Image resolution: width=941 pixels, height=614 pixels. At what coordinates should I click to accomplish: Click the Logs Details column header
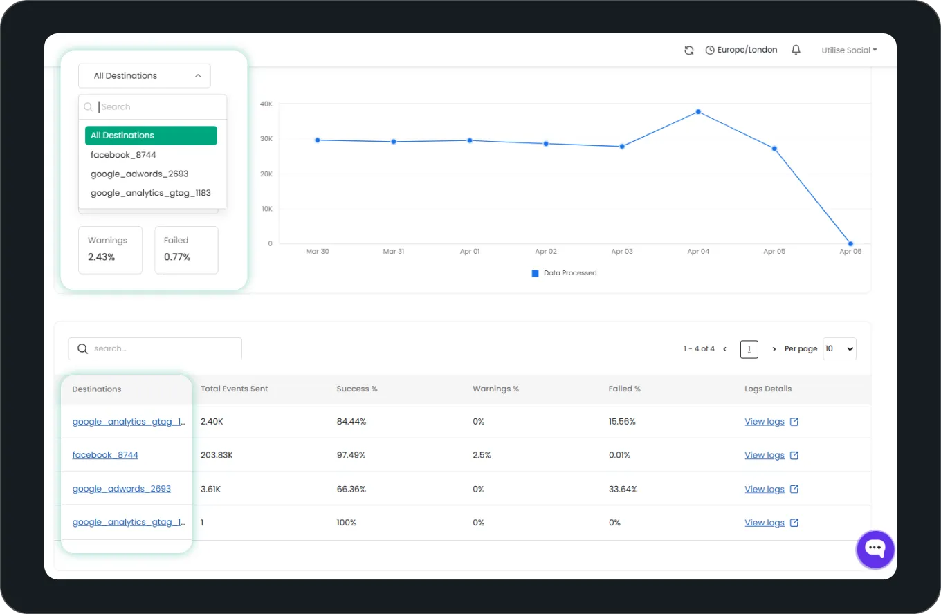coord(768,389)
